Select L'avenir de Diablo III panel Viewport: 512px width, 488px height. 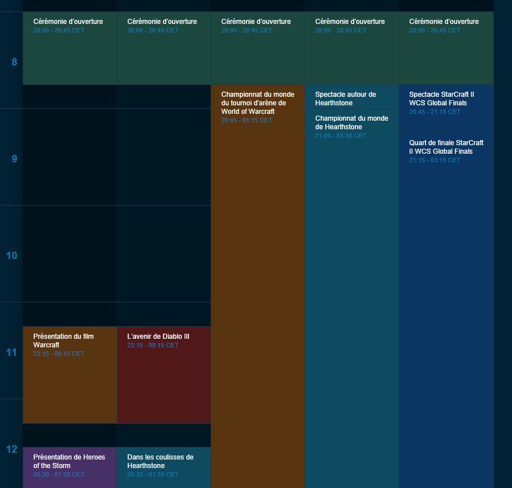coord(164,375)
